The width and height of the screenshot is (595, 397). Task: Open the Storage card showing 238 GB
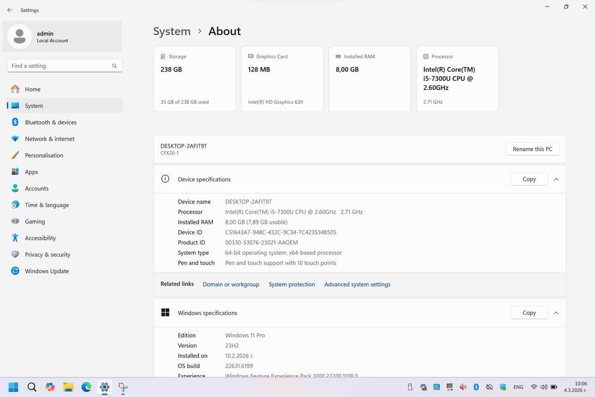coord(195,79)
